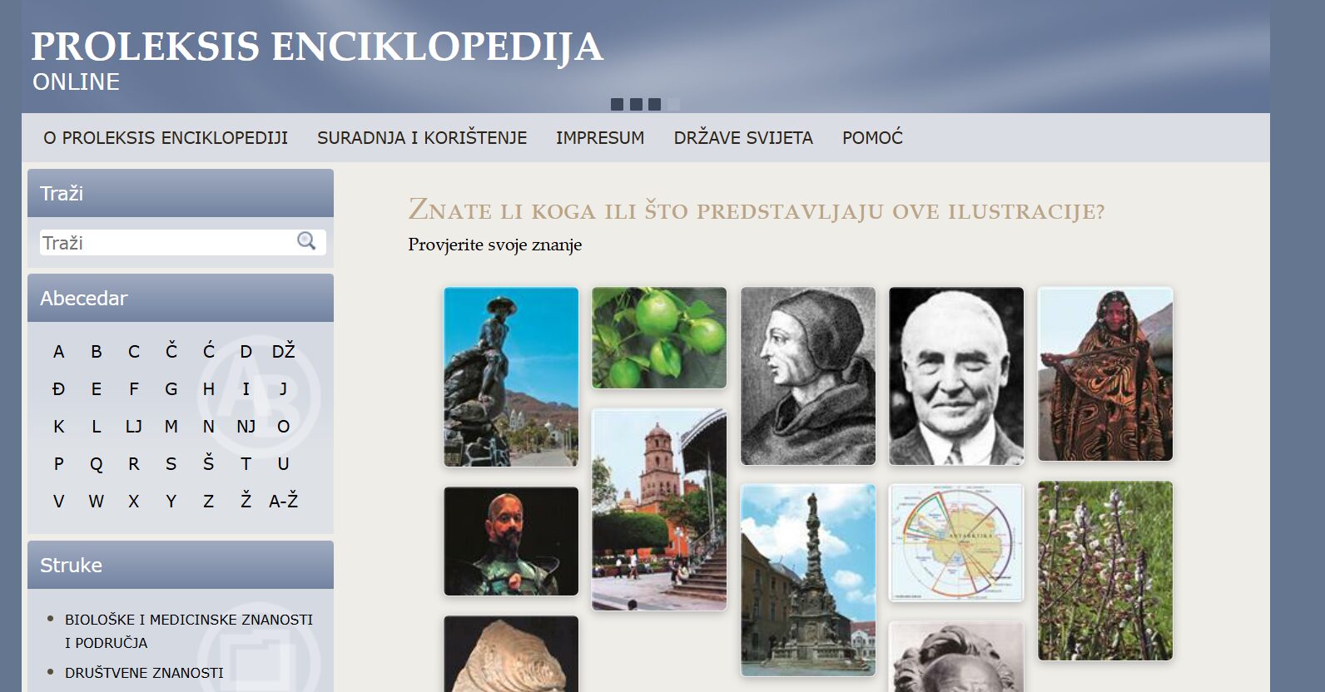The image size is (1325, 692).
Task: Open O Proleksis enciklopediji menu
Action: 166,138
